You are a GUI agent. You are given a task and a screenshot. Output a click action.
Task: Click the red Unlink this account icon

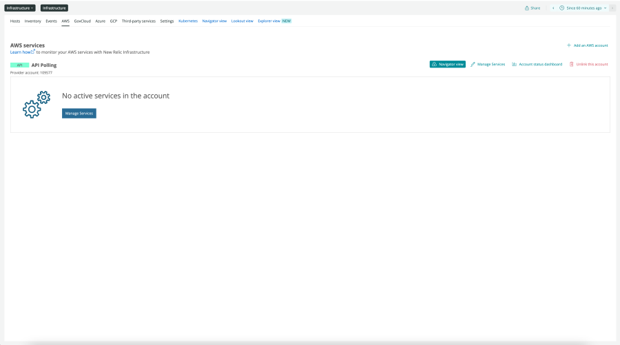(571, 64)
